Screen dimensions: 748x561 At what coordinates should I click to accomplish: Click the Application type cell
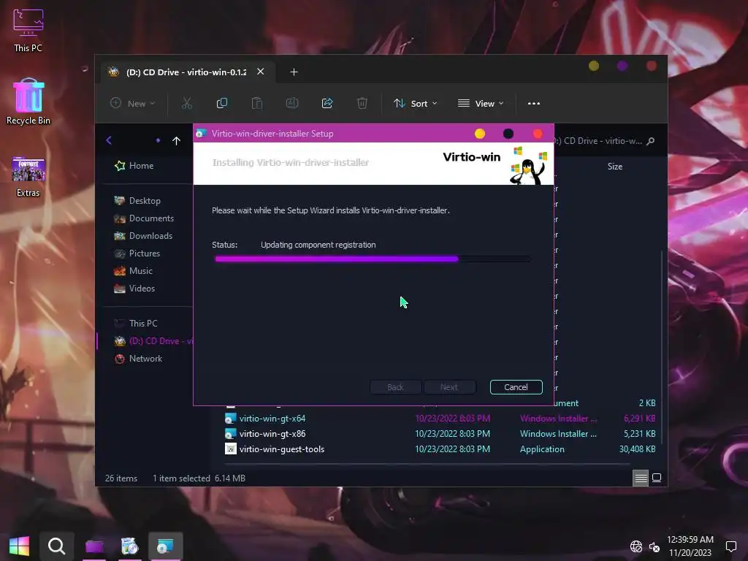coord(542,449)
